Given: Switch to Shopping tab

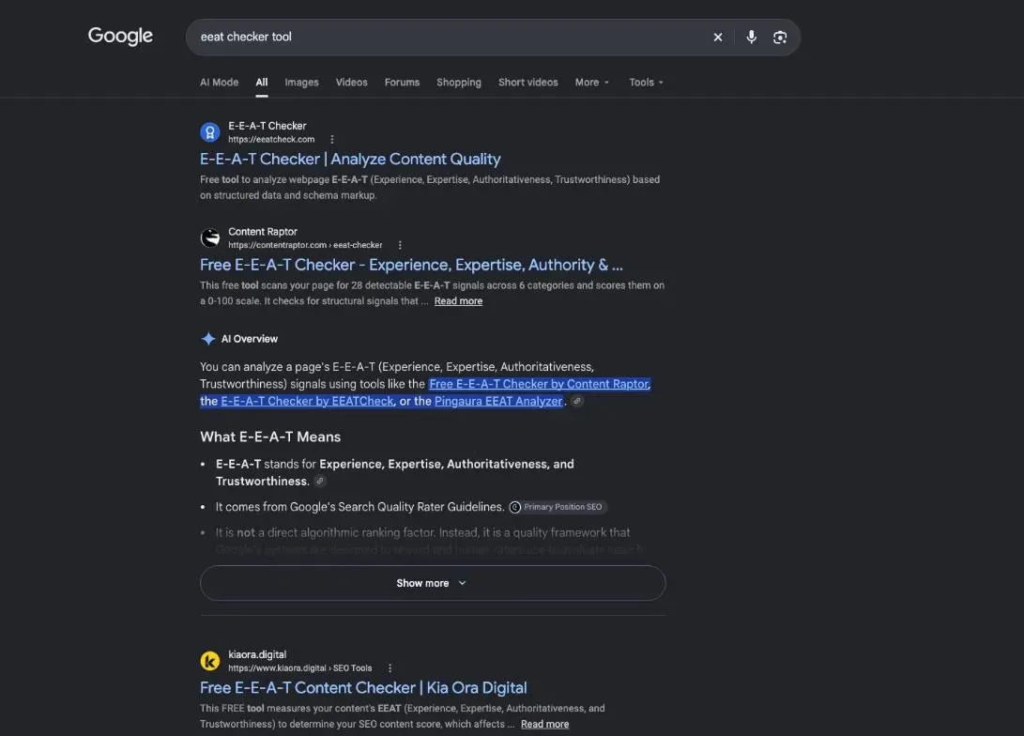Looking at the screenshot, I should point(458,83).
